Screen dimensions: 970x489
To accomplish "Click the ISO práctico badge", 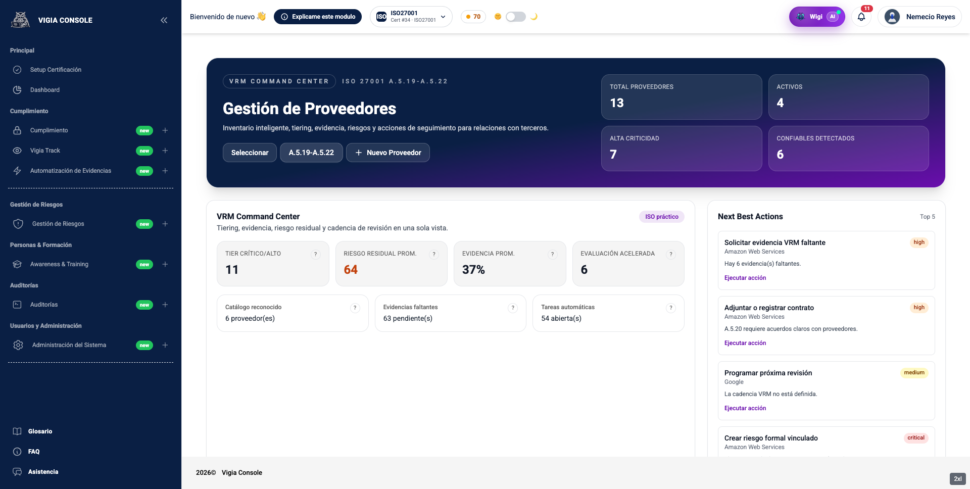I will (662, 217).
